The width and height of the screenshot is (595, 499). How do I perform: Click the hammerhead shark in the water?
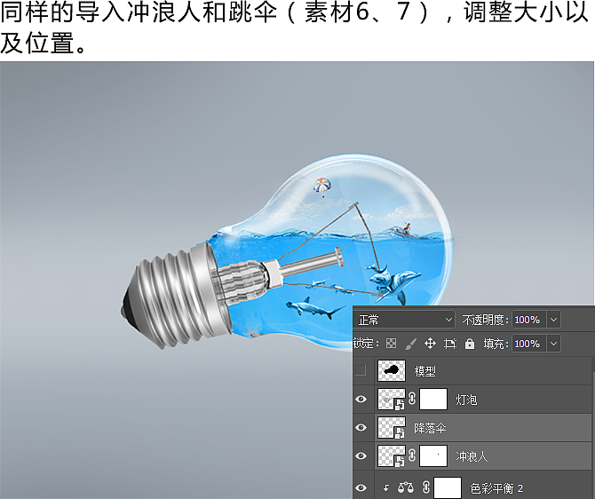click(314, 308)
